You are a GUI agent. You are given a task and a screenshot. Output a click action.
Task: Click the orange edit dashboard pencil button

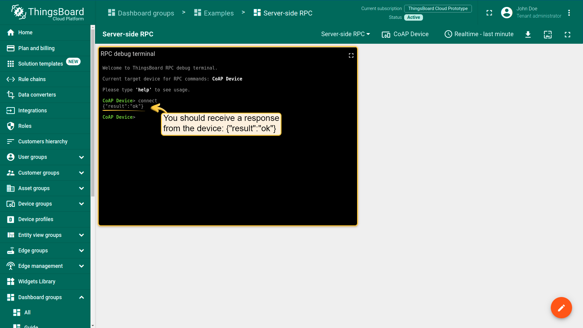(x=561, y=308)
